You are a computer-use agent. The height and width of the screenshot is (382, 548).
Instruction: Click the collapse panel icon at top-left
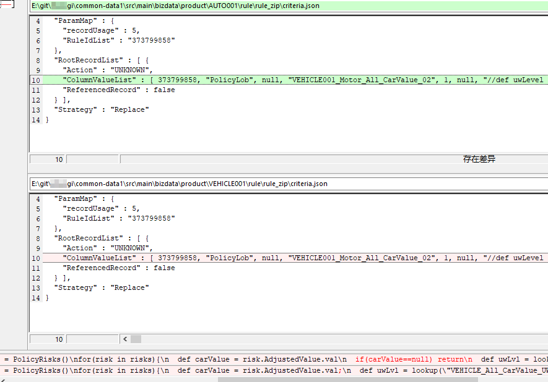pyautogui.click(x=6, y=5)
